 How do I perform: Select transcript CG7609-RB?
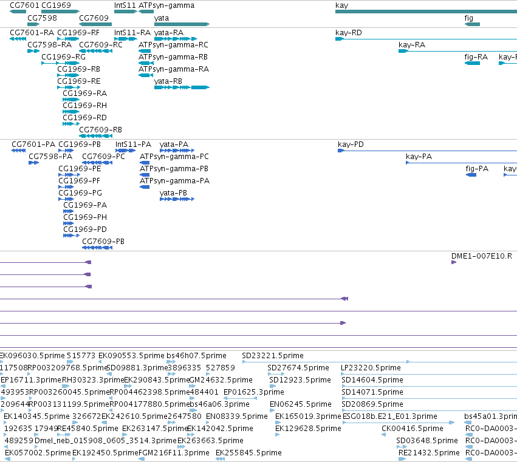101,130
